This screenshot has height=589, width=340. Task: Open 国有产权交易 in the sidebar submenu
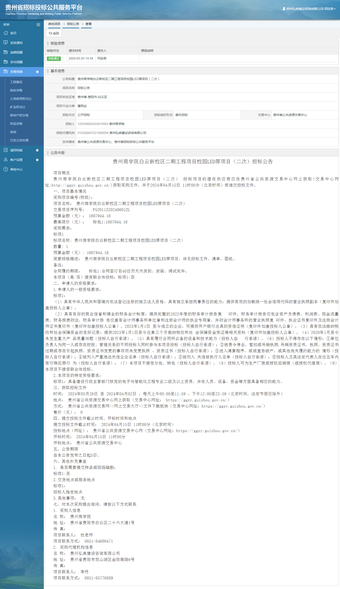coord(19,115)
